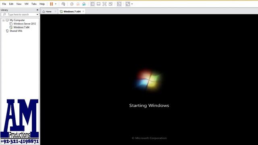Viewport: 258px width, 145px height.
Task: Click the Send Ctrl+Alt+Del toolbar icon
Action: tap(63, 4)
